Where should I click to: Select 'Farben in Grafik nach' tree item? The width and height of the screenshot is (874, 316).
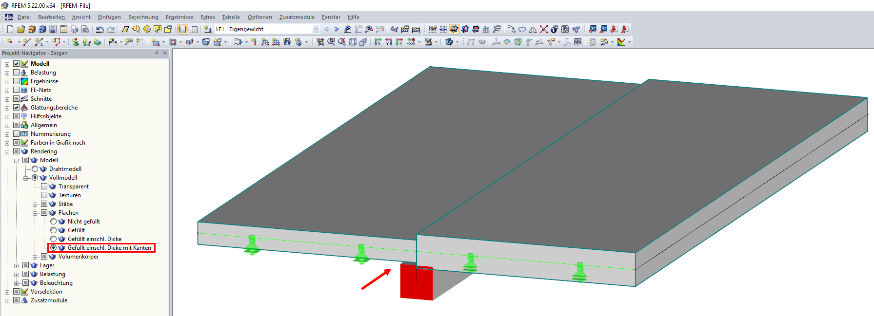[x=58, y=143]
